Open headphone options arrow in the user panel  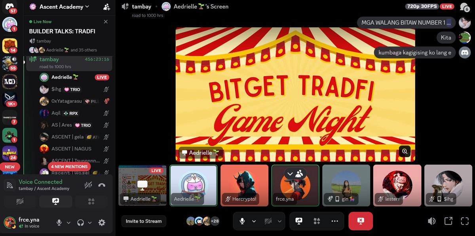[90, 223]
